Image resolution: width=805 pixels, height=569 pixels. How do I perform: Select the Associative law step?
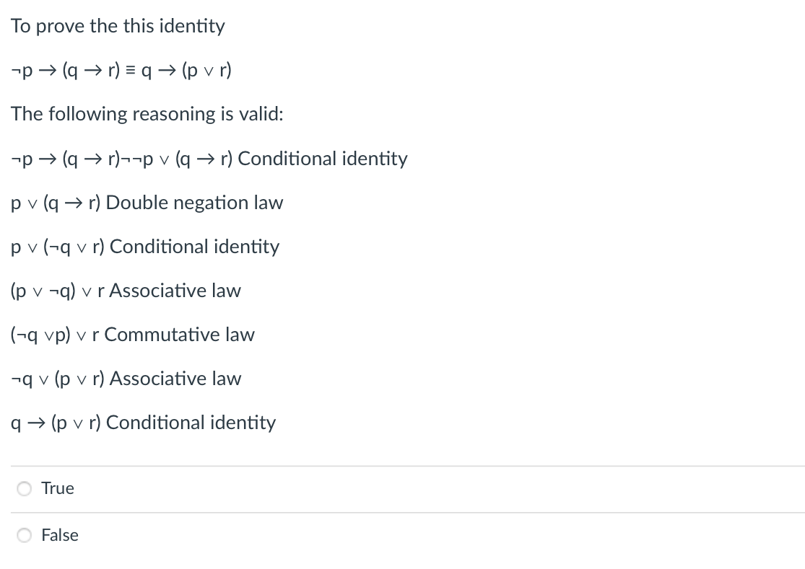point(126,291)
